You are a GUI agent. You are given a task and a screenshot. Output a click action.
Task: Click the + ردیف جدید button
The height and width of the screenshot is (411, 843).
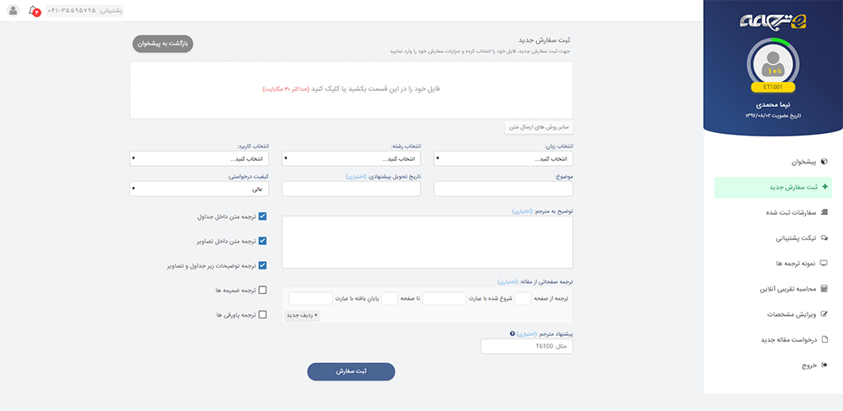(302, 315)
